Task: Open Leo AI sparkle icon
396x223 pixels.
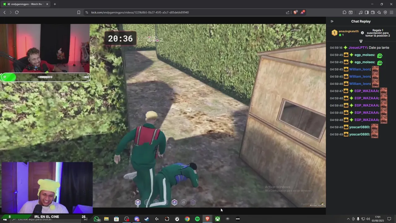Action: [x=379, y=12]
